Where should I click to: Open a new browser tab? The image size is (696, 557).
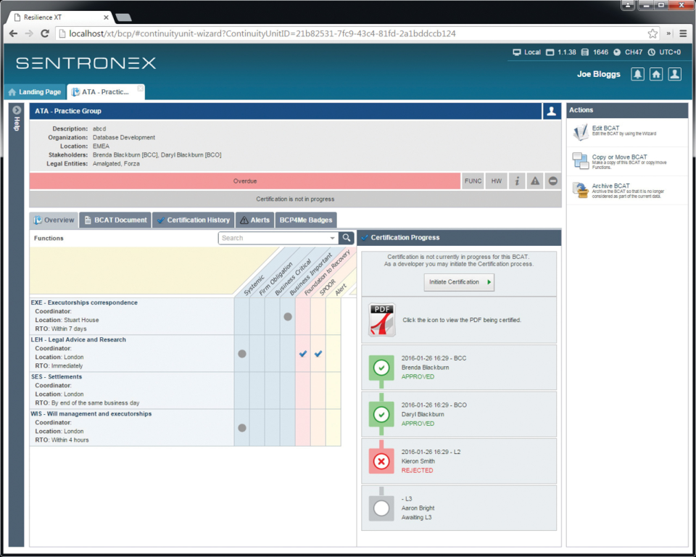(123, 17)
